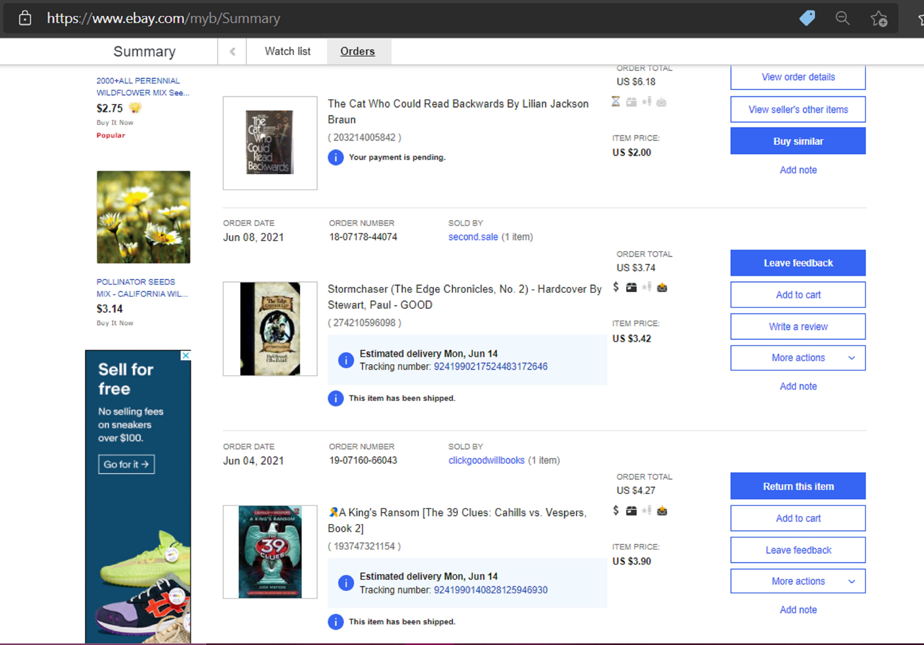924x645 pixels.
Task: Click info icon in Stormchaser estimated delivery box
Action: (x=346, y=360)
